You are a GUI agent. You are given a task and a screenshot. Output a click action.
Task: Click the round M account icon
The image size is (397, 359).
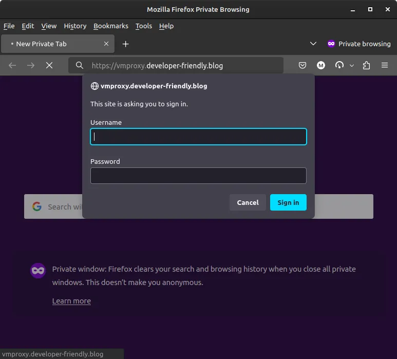click(321, 65)
